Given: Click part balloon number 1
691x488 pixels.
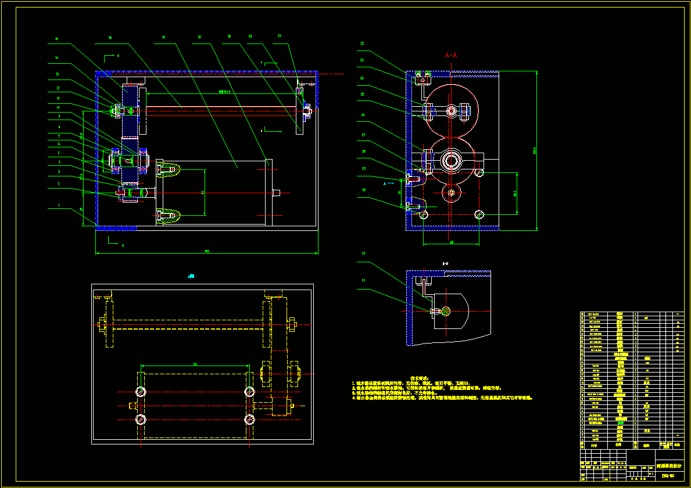Looking at the screenshot, I should [x=59, y=205].
